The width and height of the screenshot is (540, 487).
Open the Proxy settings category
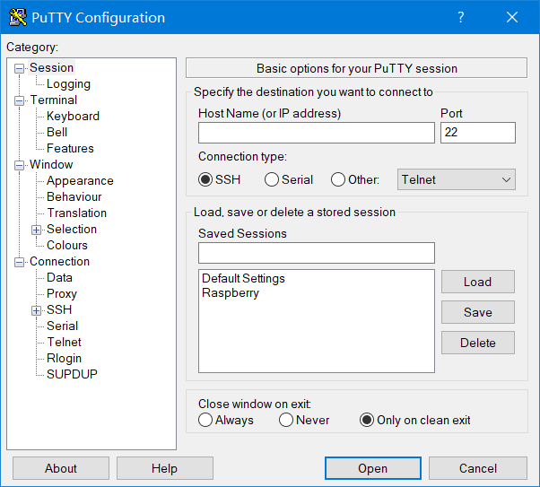coord(62,294)
